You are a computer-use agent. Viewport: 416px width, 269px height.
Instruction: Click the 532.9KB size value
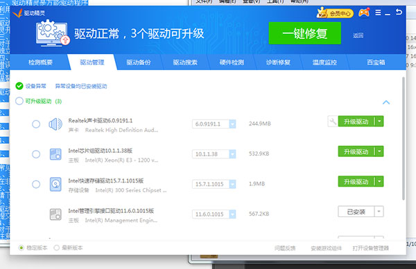pos(259,154)
